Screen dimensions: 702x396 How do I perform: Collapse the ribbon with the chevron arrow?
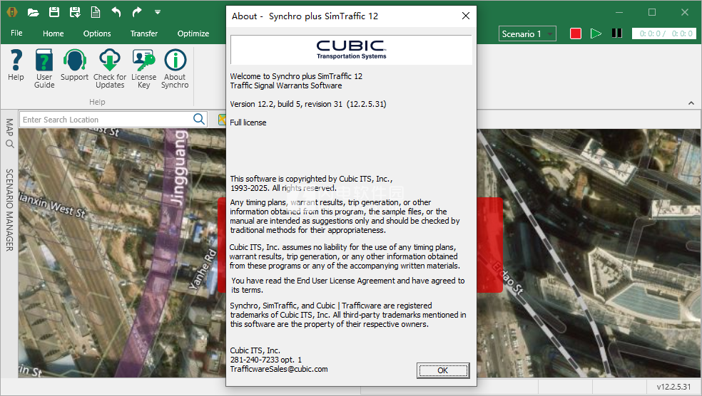(x=691, y=103)
